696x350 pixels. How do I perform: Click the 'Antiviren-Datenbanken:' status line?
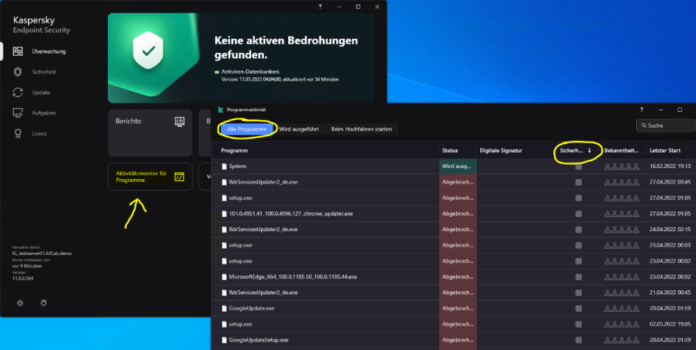coord(251,72)
